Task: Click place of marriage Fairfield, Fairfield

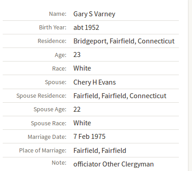Action: [x=100, y=151]
